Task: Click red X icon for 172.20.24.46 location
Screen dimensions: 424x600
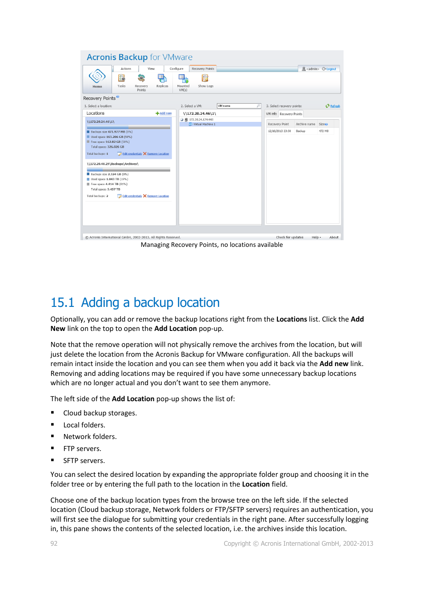Action: [x=145, y=154]
